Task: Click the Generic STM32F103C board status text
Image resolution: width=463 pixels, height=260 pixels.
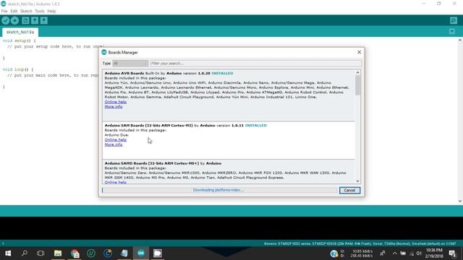Action: [x=360, y=244]
